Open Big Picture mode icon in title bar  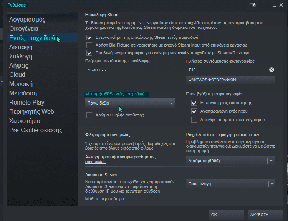[x=252, y=5]
